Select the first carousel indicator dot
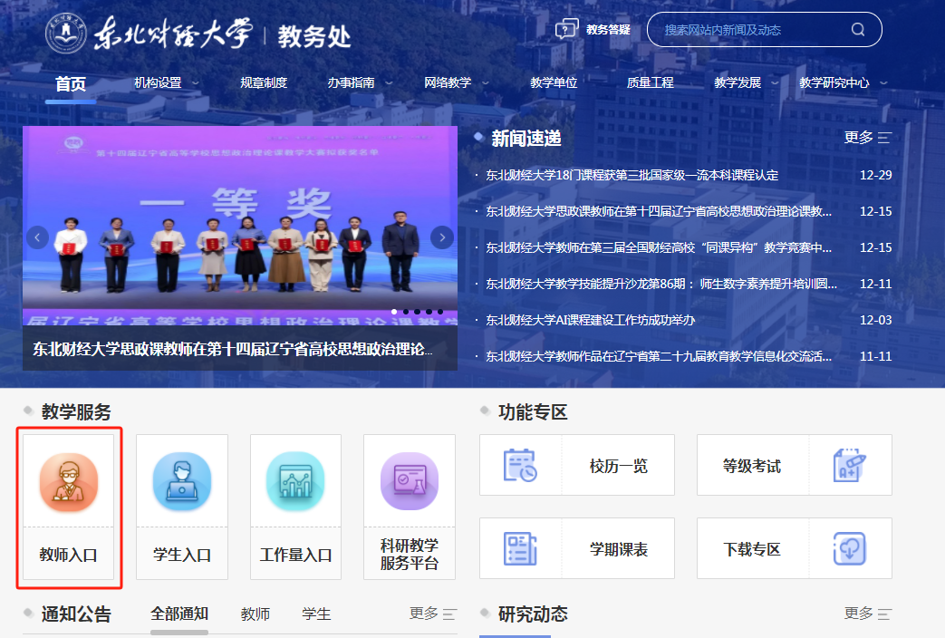The image size is (945, 638). coord(394,312)
